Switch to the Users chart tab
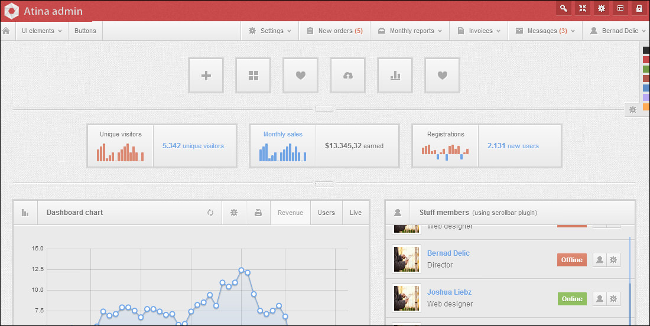This screenshot has width=650, height=326. pyautogui.click(x=326, y=213)
